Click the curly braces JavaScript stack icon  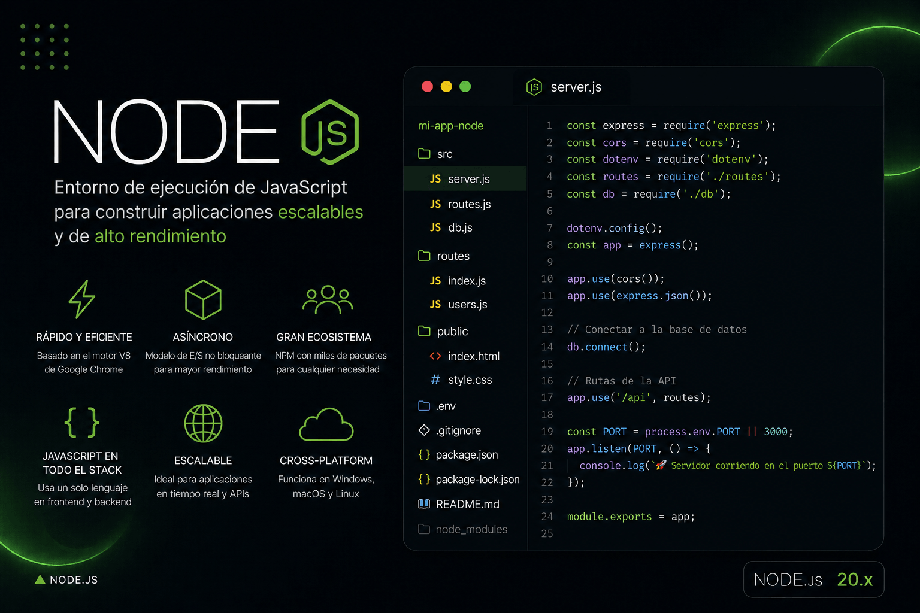pyautogui.click(x=81, y=422)
